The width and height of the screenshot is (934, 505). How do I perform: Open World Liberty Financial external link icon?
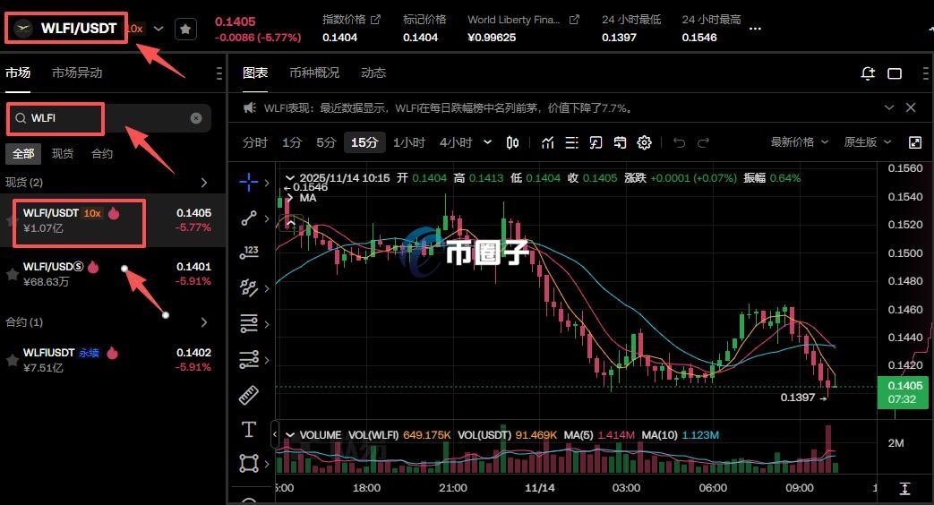[574, 20]
